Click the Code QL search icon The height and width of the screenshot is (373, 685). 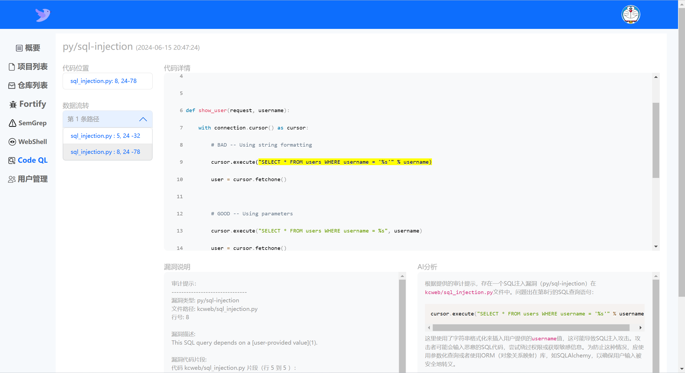pyautogui.click(x=12, y=161)
